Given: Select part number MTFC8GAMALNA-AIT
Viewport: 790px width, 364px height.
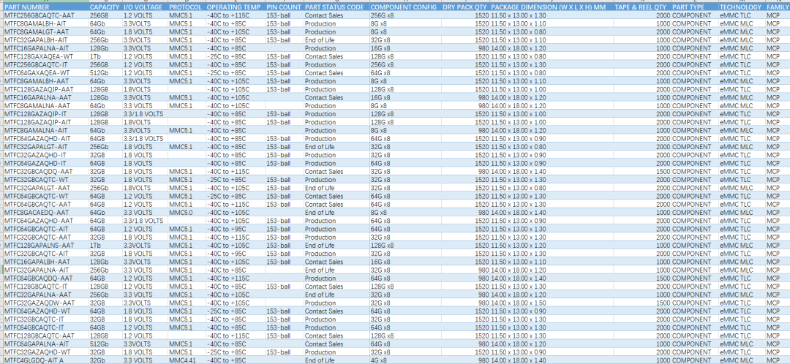Looking at the screenshot, I should pos(45,130).
